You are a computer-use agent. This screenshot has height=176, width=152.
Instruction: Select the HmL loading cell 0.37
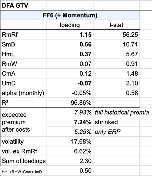(70, 54)
